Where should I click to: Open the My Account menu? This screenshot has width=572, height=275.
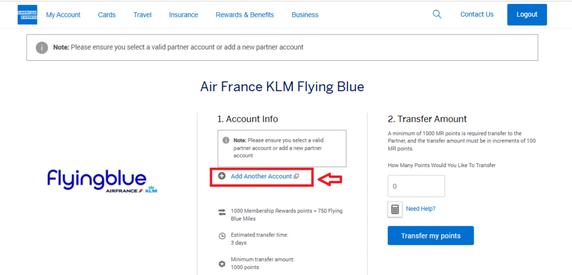pos(63,15)
